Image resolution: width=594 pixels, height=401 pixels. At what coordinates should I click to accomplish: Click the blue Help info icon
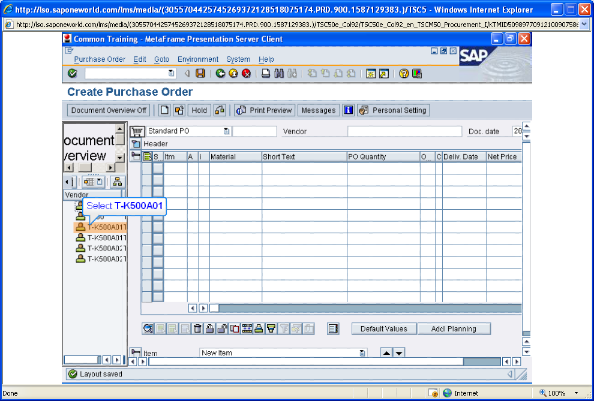(348, 110)
